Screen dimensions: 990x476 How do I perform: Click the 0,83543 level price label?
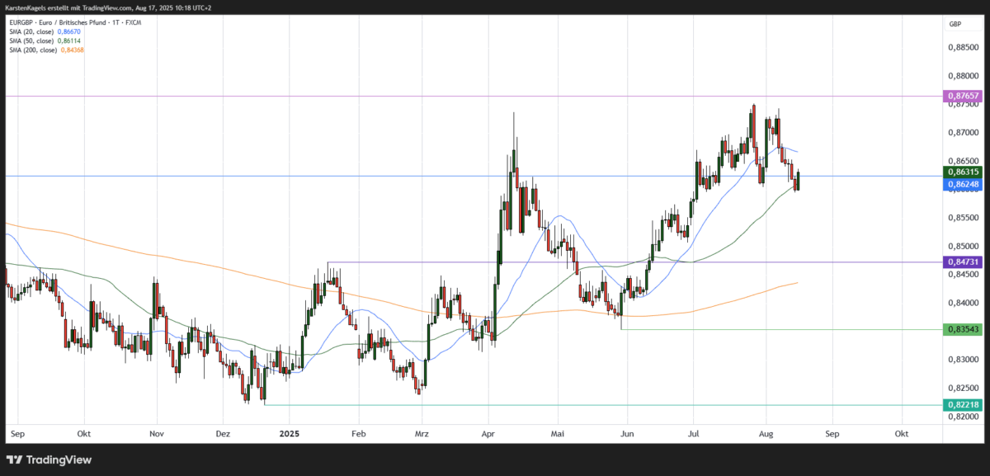pyautogui.click(x=963, y=329)
